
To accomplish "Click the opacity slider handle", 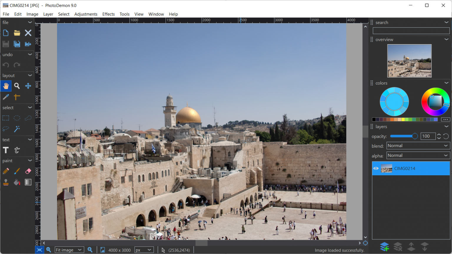I will pyautogui.click(x=415, y=136).
